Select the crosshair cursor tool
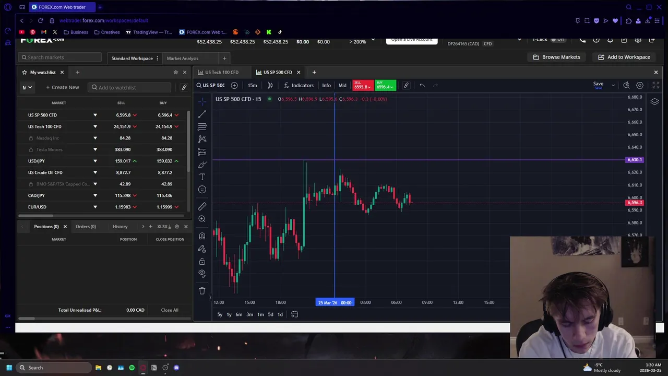This screenshot has height=376, width=668. coord(202,101)
